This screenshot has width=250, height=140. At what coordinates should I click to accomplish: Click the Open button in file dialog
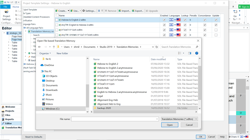(170, 125)
